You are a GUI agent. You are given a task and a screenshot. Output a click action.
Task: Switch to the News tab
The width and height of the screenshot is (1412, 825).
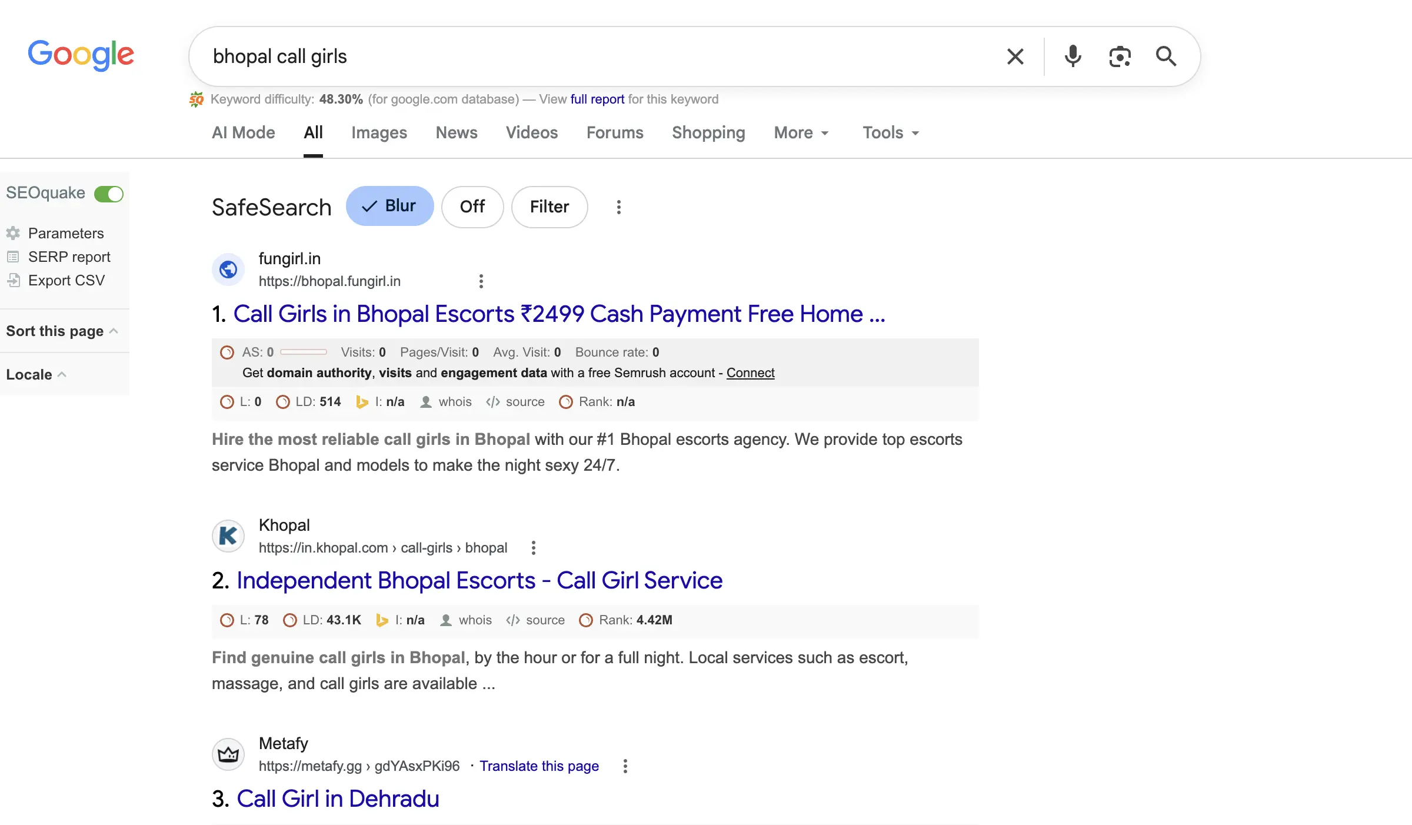pyautogui.click(x=457, y=133)
